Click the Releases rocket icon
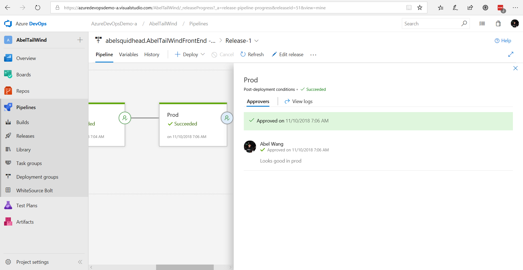 click(8, 136)
